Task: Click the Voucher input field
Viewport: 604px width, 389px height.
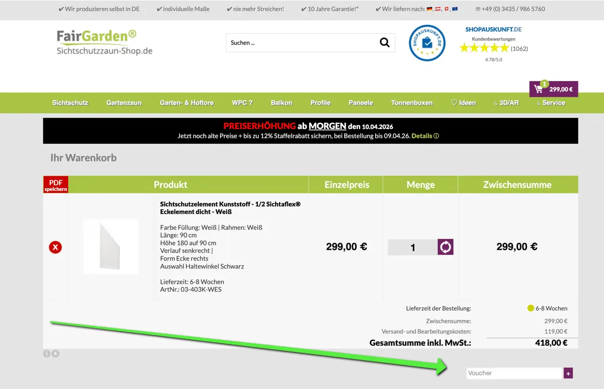Action: click(514, 373)
